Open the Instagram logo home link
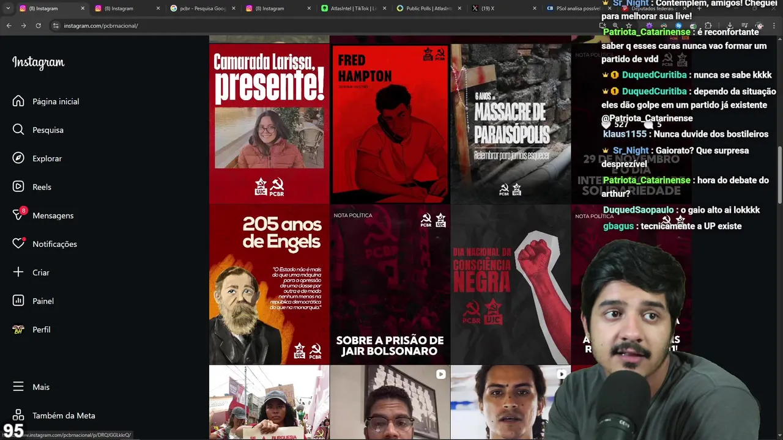Viewport: 783px width, 440px height. (38, 62)
